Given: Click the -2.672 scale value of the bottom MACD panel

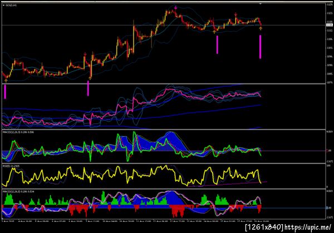Looking at the screenshot, I should pyautogui.click(x=330, y=217).
